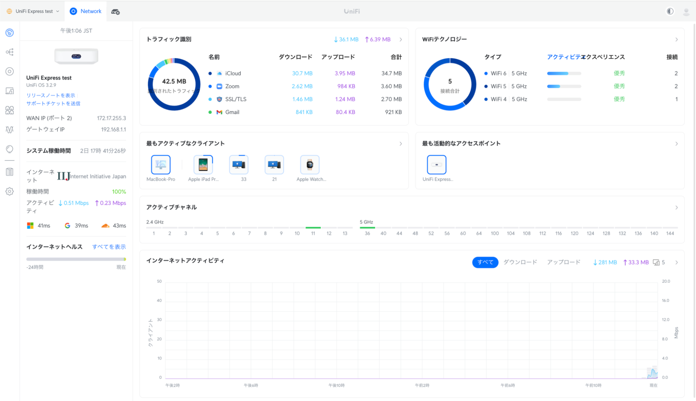This screenshot has width=696, height=401.
Task: Expand the トラフィック識別 panel chevron
Action: [401, 39]
